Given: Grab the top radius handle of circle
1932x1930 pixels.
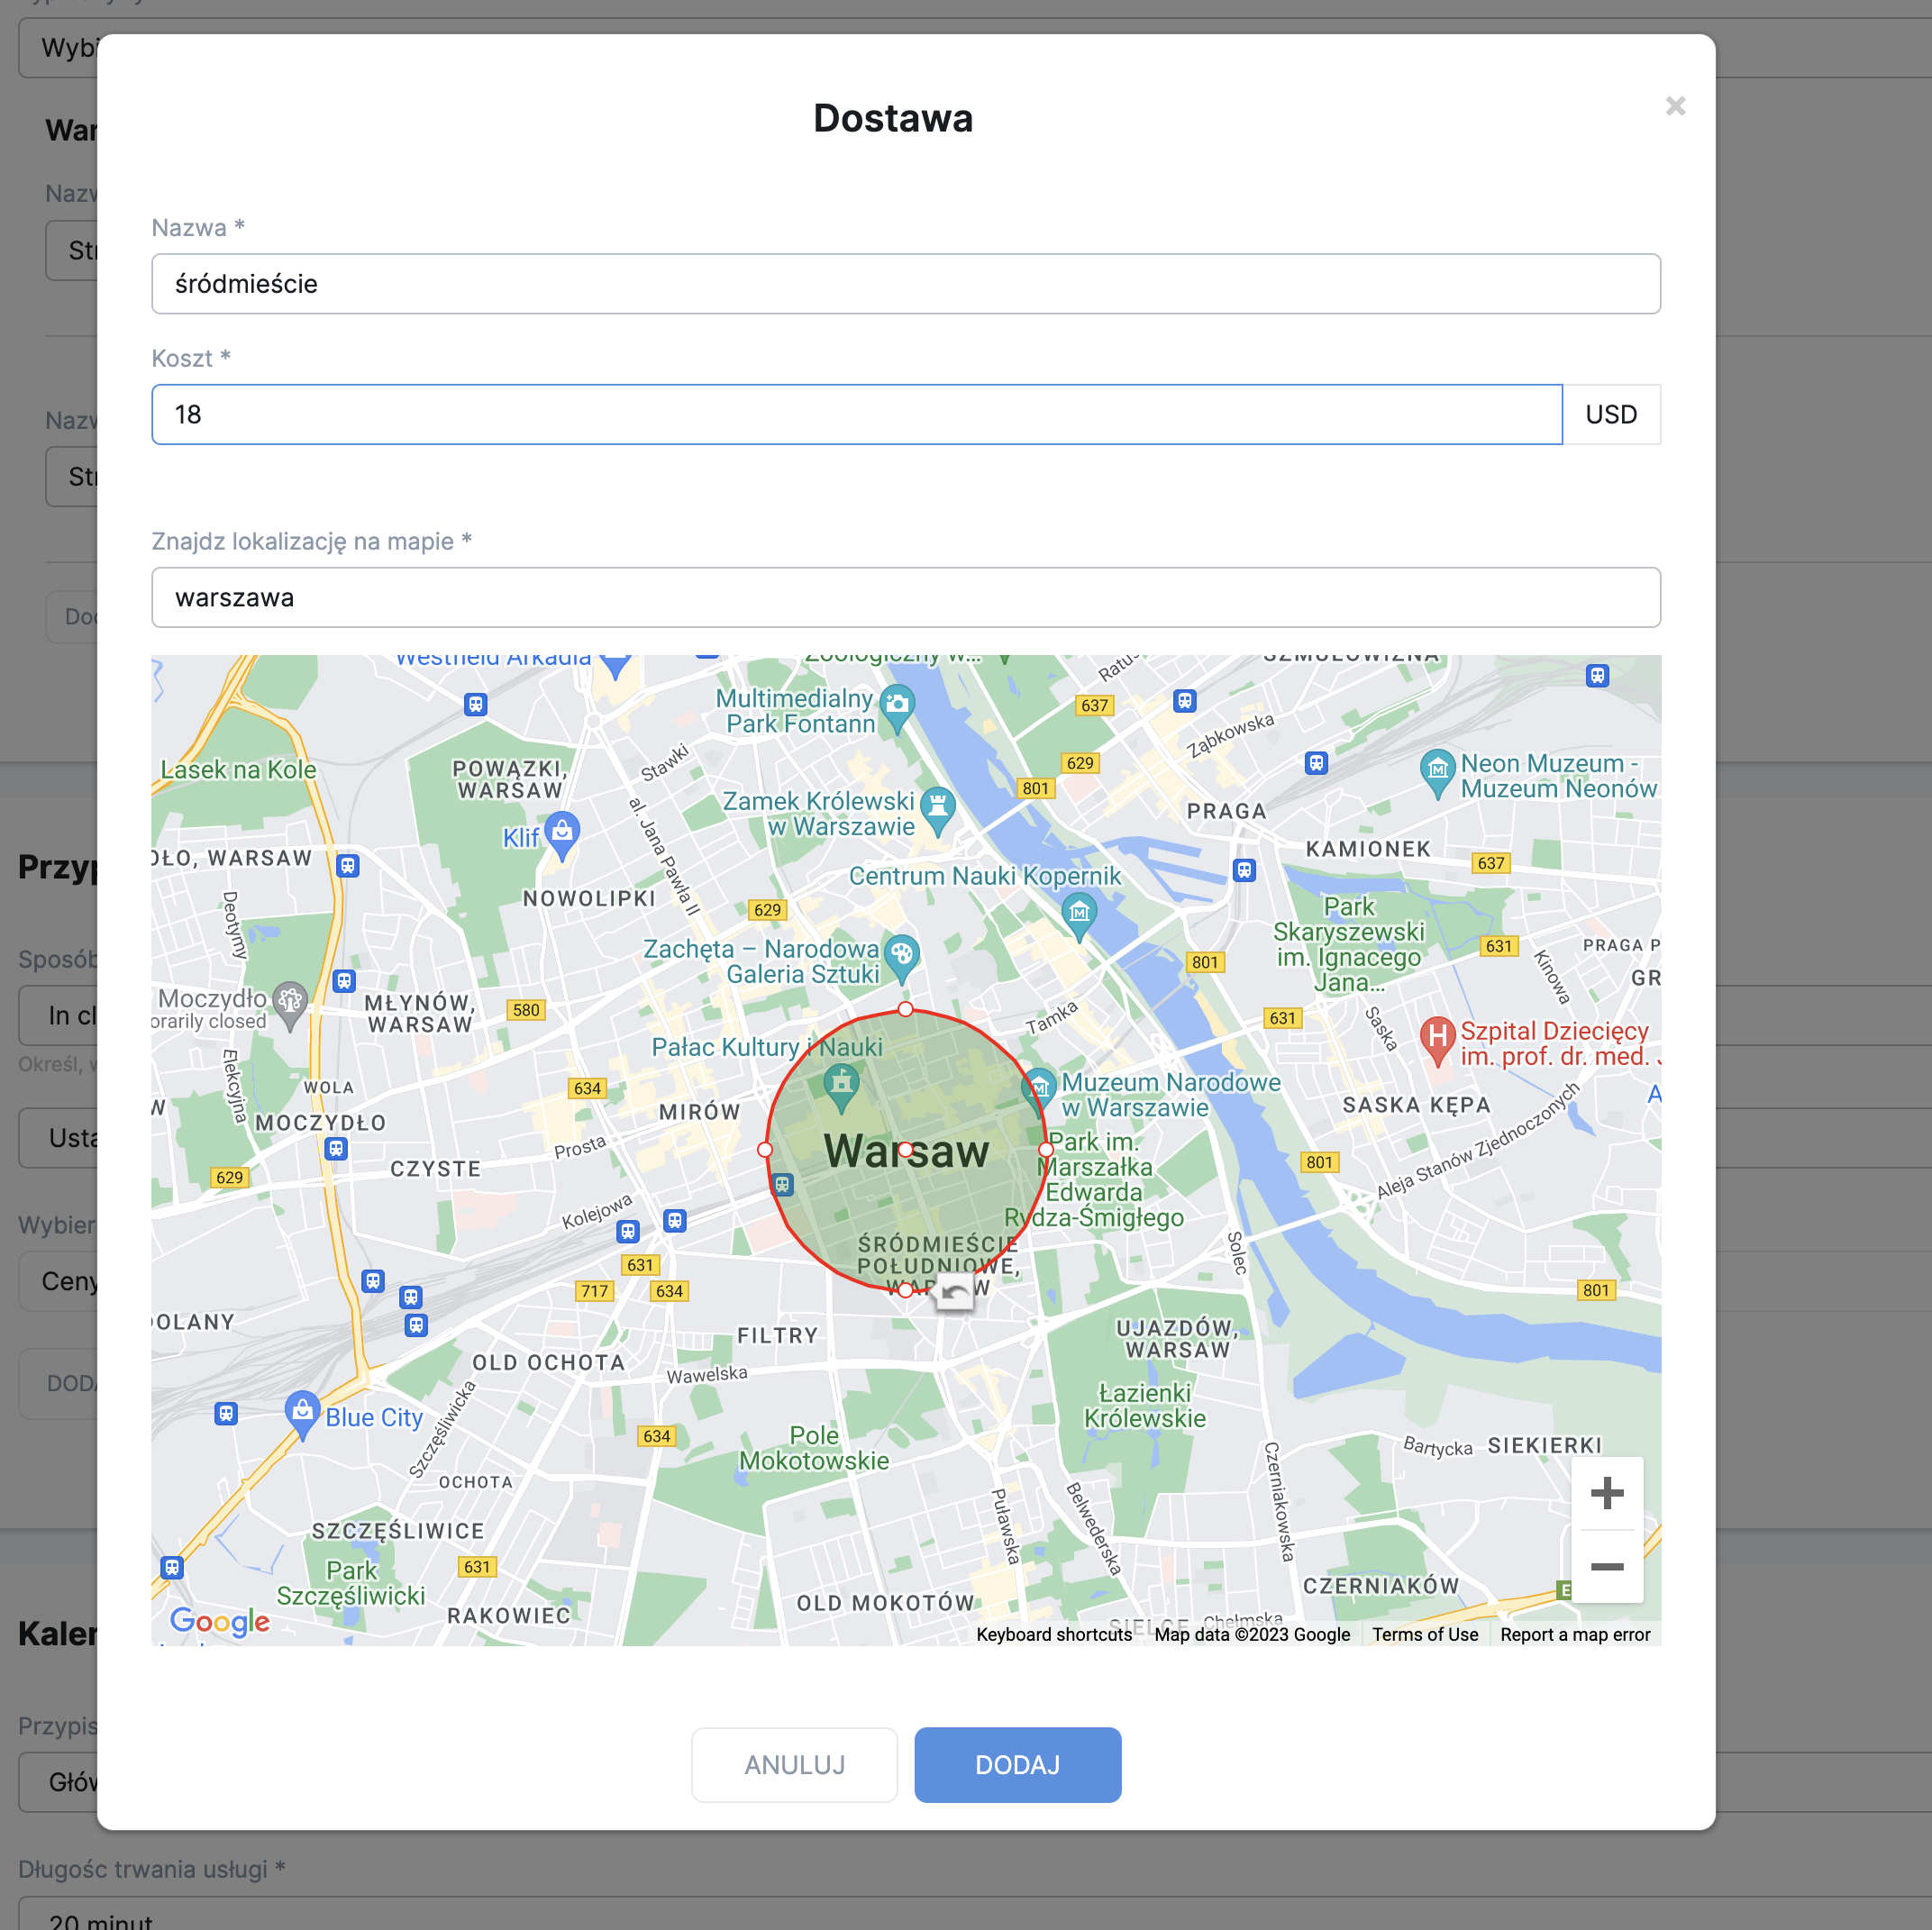Looking at the screenshot, I should click(x=905, y=1009).
